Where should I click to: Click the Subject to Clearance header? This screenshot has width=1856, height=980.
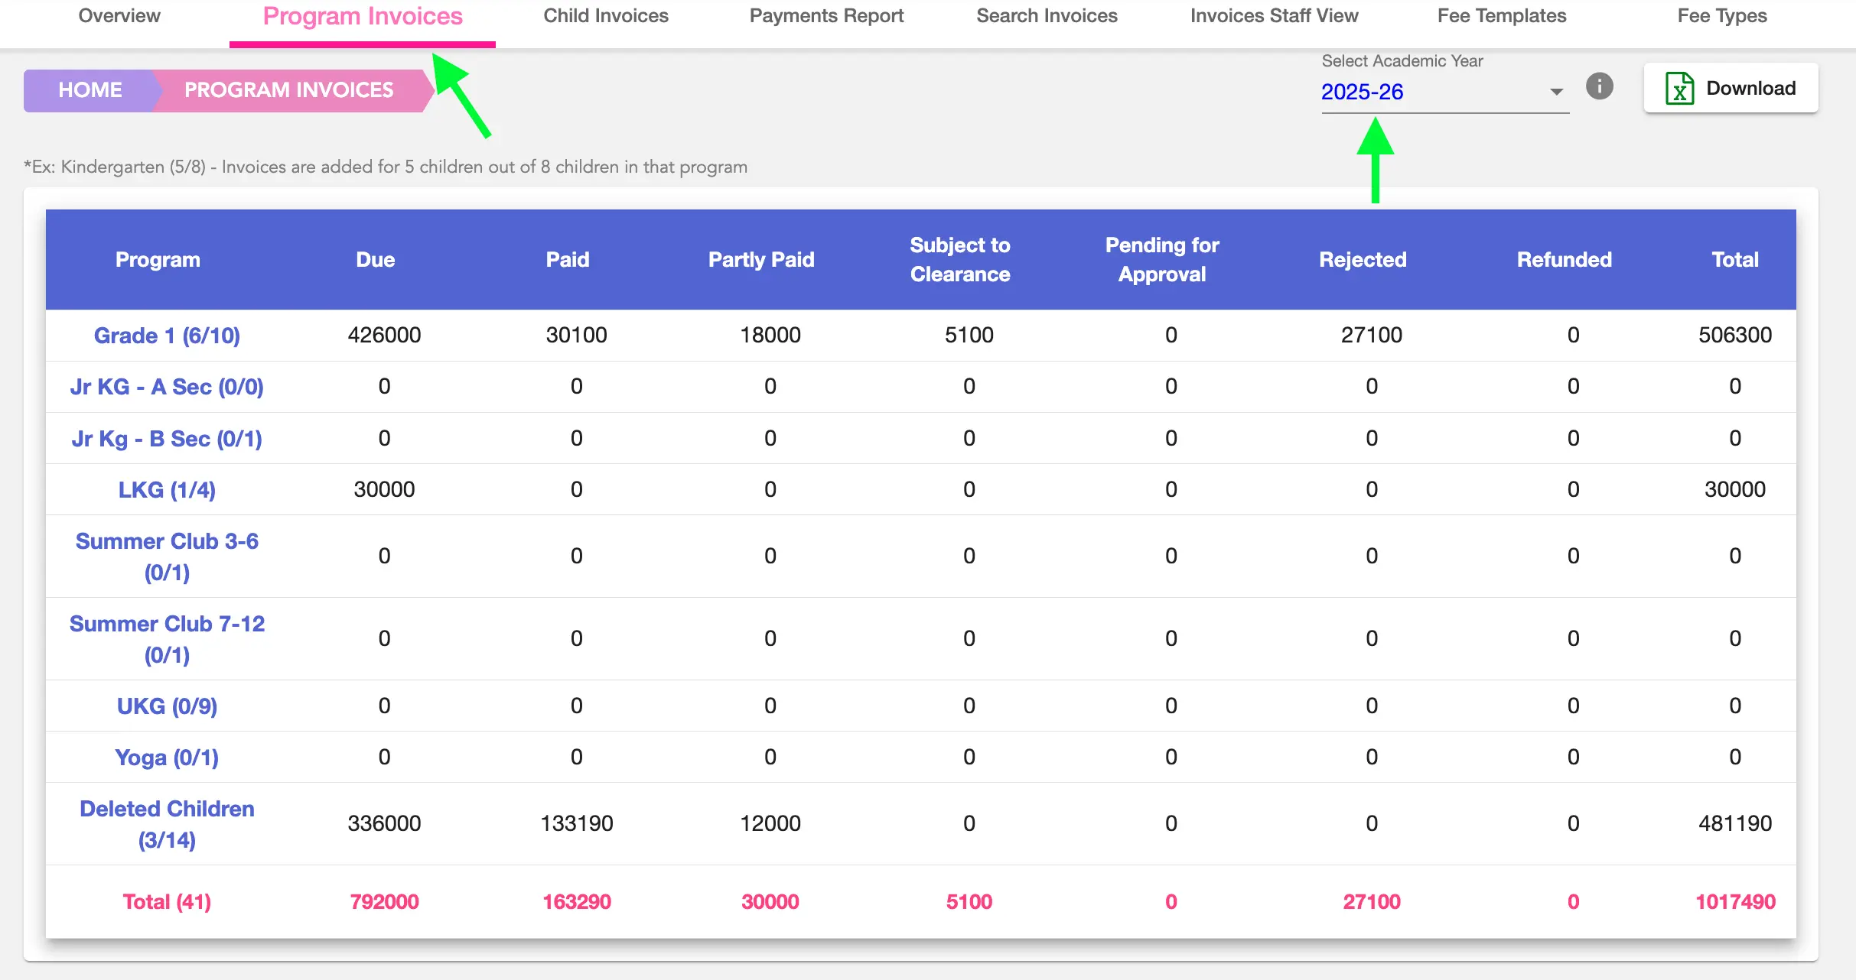click(960, 260)
